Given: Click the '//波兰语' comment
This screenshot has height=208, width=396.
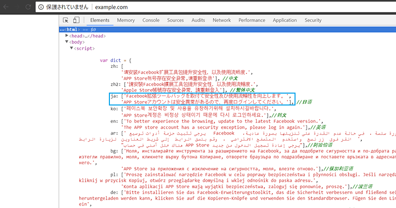Looking at the screenshot, I should pos(362,187).
